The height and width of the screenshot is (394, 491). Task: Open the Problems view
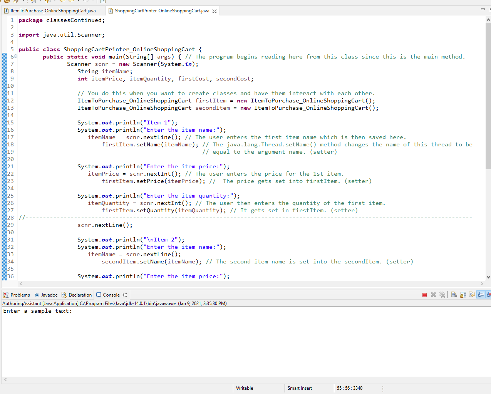click(x=17, y=295)
